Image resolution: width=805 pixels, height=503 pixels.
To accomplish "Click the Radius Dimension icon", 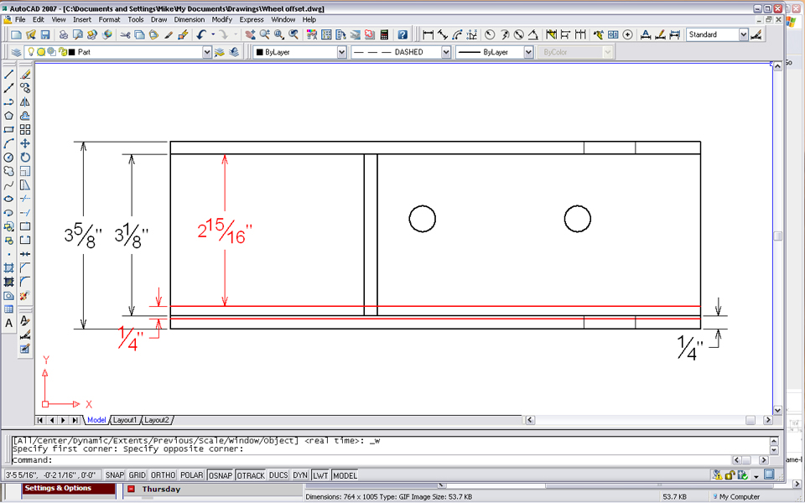I will 490,34.
